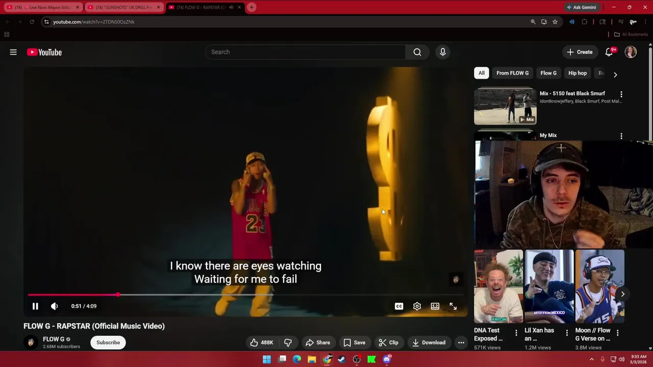Open Kick app from taskbar
Viewport: 653px width, 367px height.
(372, 359)
